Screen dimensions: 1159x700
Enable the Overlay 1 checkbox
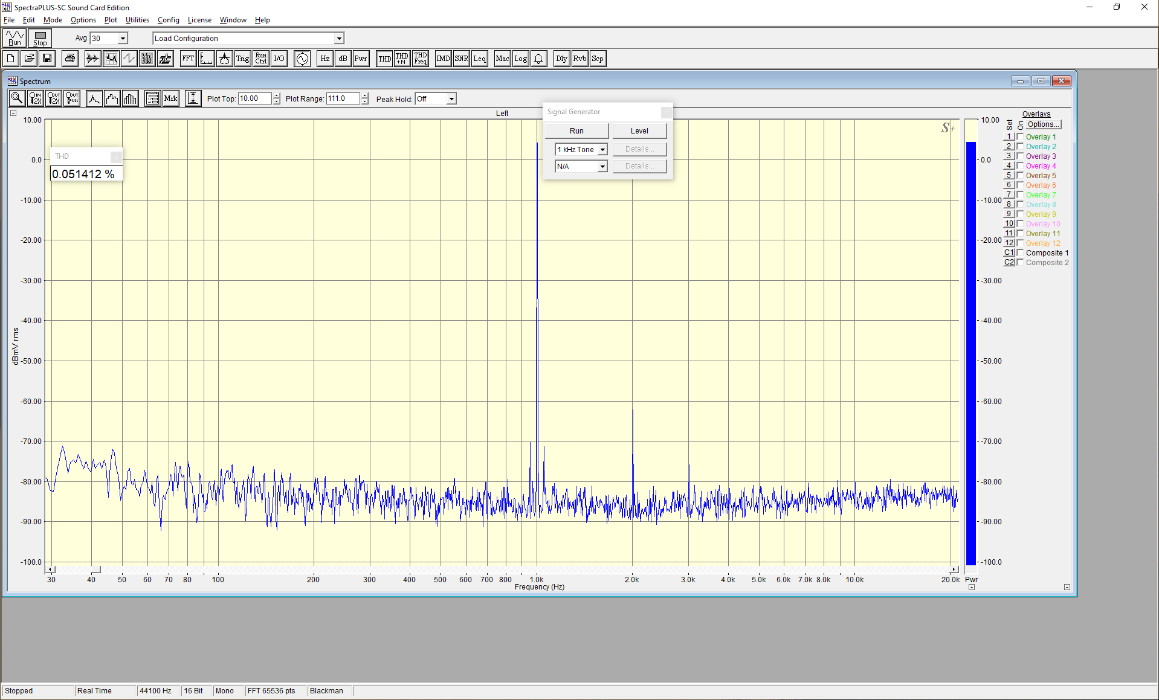pos(1020,137)
